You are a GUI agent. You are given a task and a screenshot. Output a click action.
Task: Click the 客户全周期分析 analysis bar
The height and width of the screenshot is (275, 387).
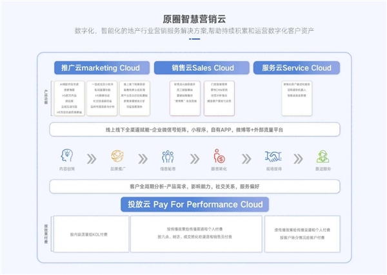click(194, 187)
